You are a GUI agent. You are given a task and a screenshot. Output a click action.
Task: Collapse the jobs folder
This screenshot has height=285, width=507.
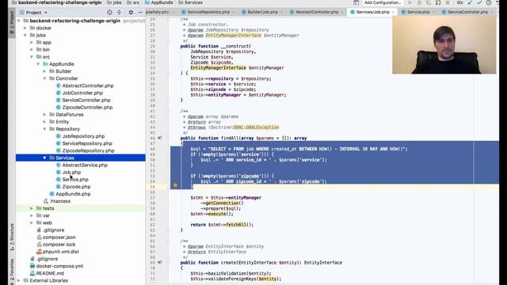(x=25, y=35)
